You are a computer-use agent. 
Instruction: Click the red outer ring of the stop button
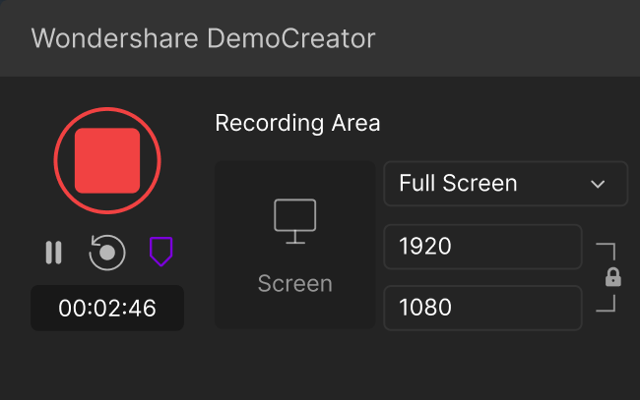(x=107, y=111)
